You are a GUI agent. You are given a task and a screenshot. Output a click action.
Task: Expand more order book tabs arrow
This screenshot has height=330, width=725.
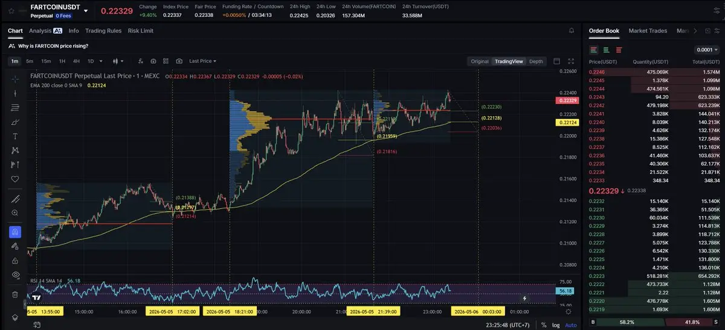tap(695, 31)
